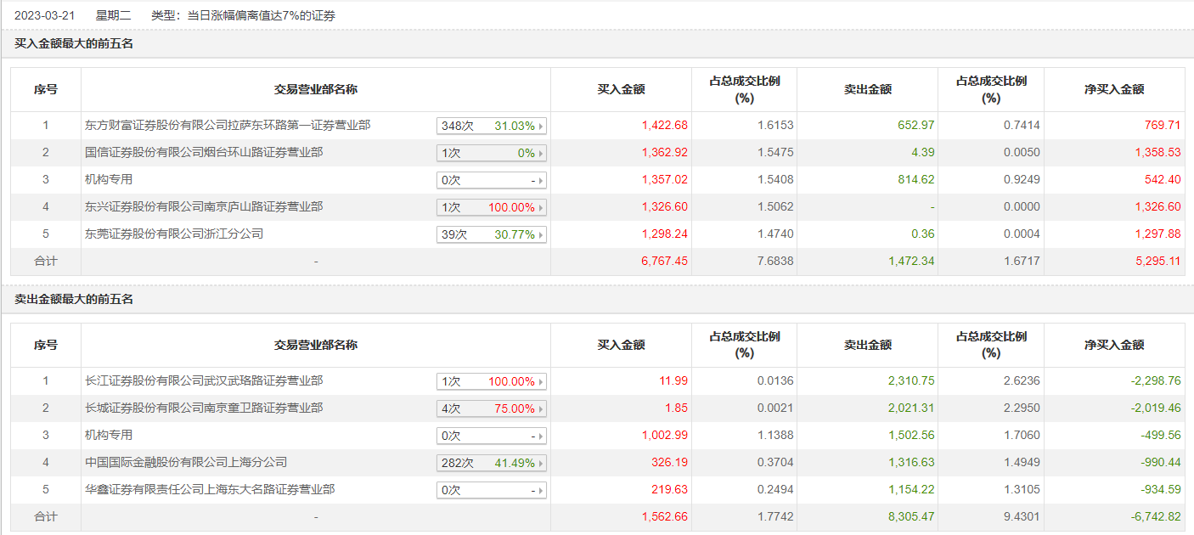The image size is (1194, 535).
Task: Open 东莞证券浙江分公司 link
Action: point(174,234)
